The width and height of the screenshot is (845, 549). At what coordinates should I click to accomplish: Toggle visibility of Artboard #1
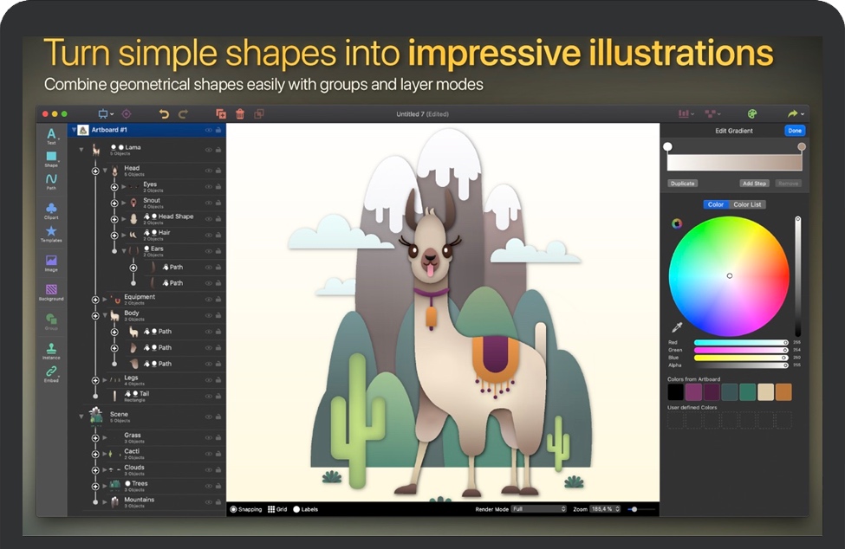pos(208,130)
